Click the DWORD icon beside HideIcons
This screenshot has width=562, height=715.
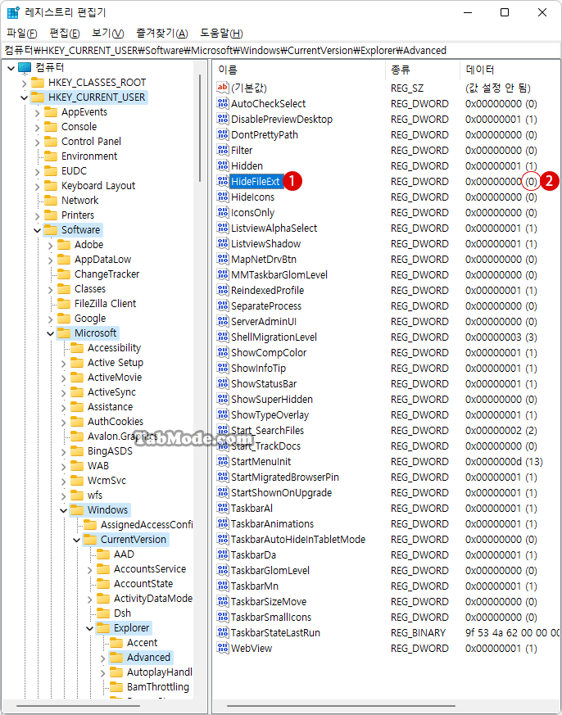click(x=223, y=197)
